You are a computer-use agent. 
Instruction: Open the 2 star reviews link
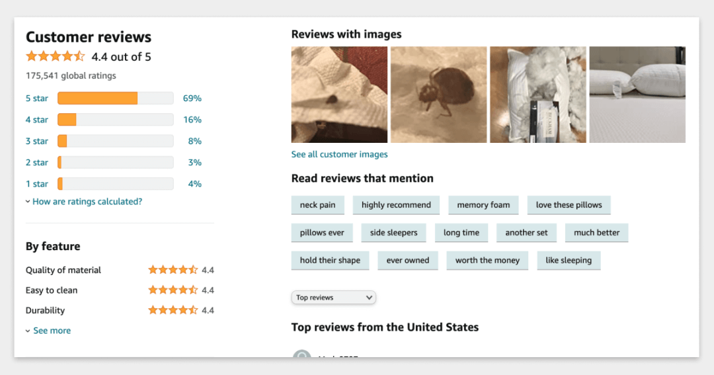click(x=37, y=163)
